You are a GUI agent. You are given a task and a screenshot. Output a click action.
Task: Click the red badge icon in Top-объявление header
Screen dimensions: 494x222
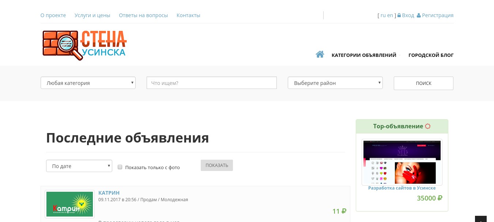[427, 126]
